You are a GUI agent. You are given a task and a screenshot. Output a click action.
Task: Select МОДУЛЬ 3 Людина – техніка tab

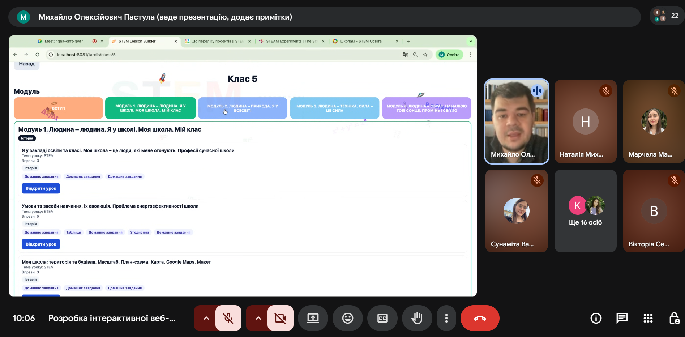point(335,108)
